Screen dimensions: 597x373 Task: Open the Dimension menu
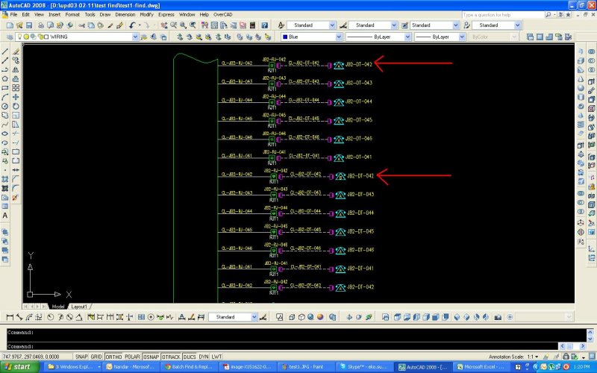pyautogui.click(x=125, y=14)
